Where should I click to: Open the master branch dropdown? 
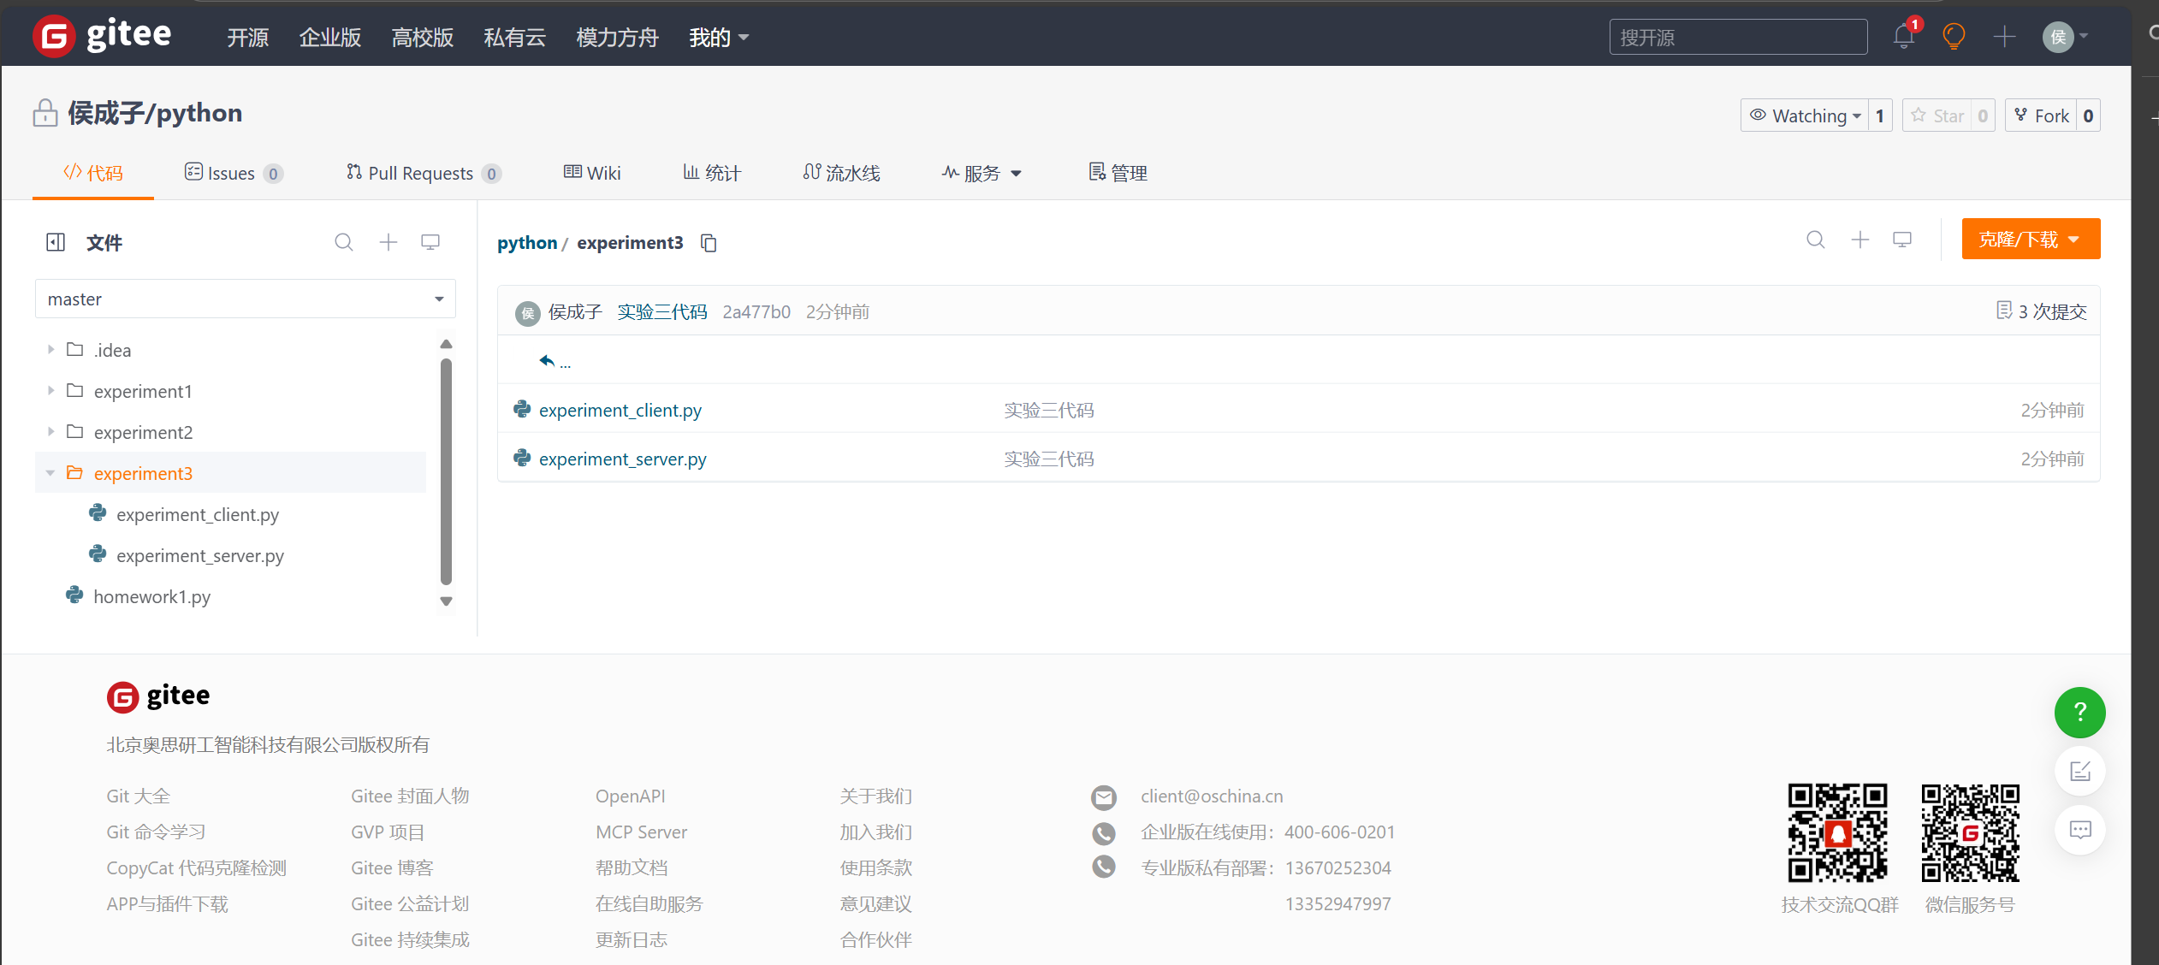point(245,299)
